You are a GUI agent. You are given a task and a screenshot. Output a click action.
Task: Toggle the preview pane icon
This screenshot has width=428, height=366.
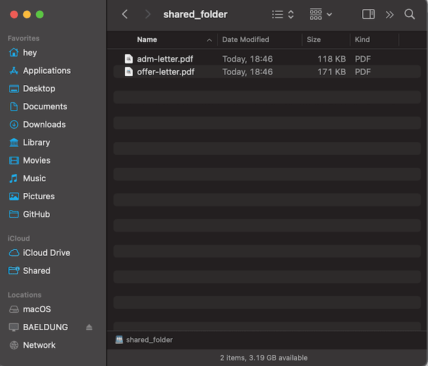pyautogui.click(x=368, y=14)
